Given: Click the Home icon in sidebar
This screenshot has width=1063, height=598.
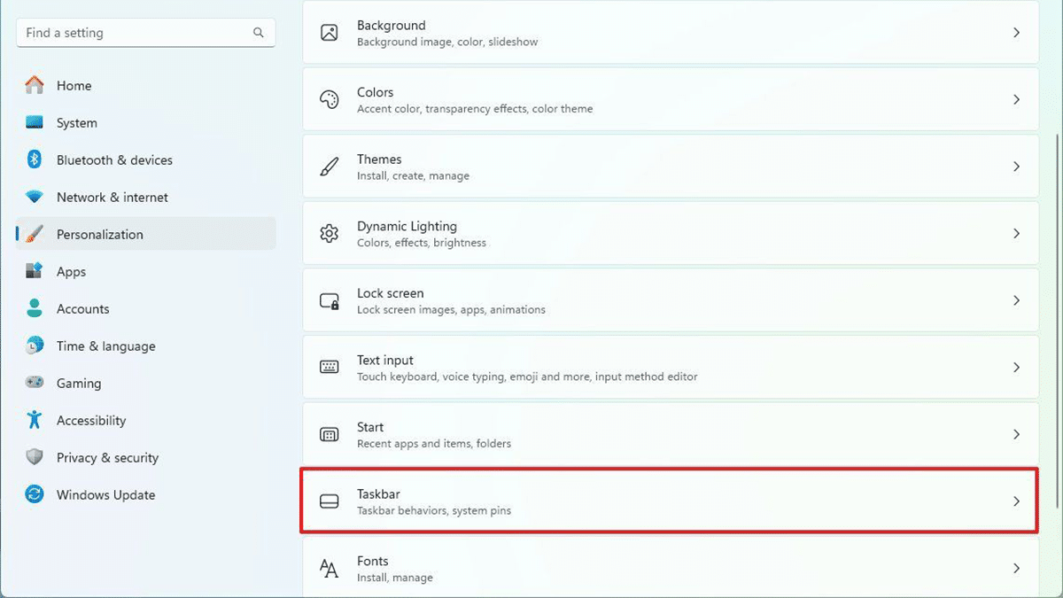Looking at the screenshot, I should [x=35, y=85].
